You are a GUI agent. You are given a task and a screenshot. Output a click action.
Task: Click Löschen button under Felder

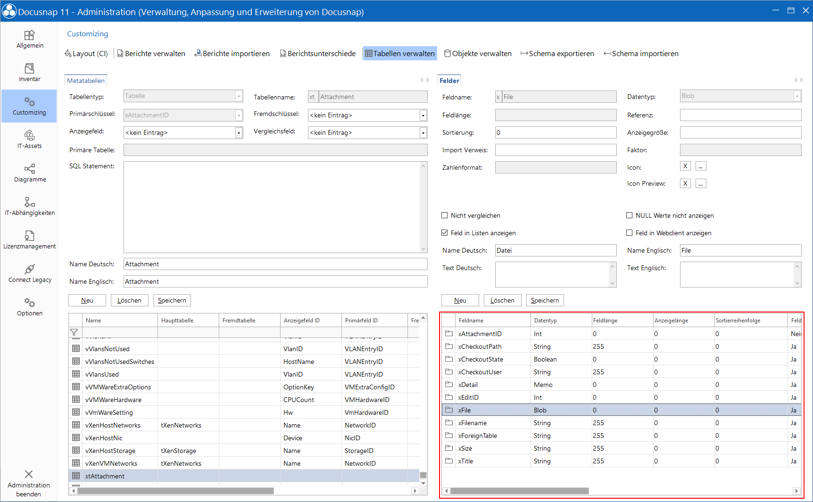point(502,300)
